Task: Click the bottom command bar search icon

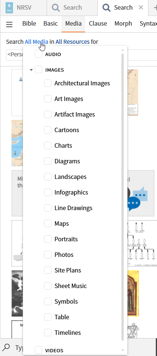Action: point(7,347)
